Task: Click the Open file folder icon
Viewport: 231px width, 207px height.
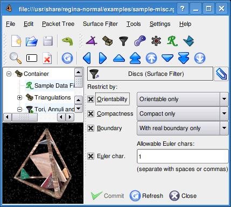Action: [x=32, y=41]
